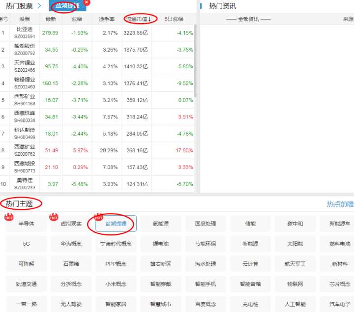
Task: Select the 5G theme
Action: tap(26, 244)
